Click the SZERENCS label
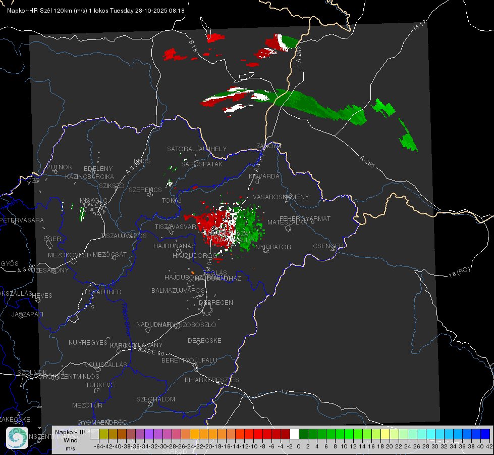 [145, 190]
